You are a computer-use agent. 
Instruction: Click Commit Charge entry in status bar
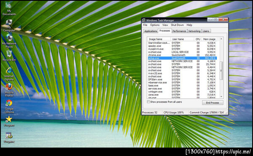click(207, 113)
